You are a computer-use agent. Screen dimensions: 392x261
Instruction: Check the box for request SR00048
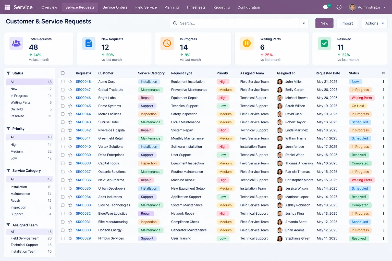[x=63, y=82]
